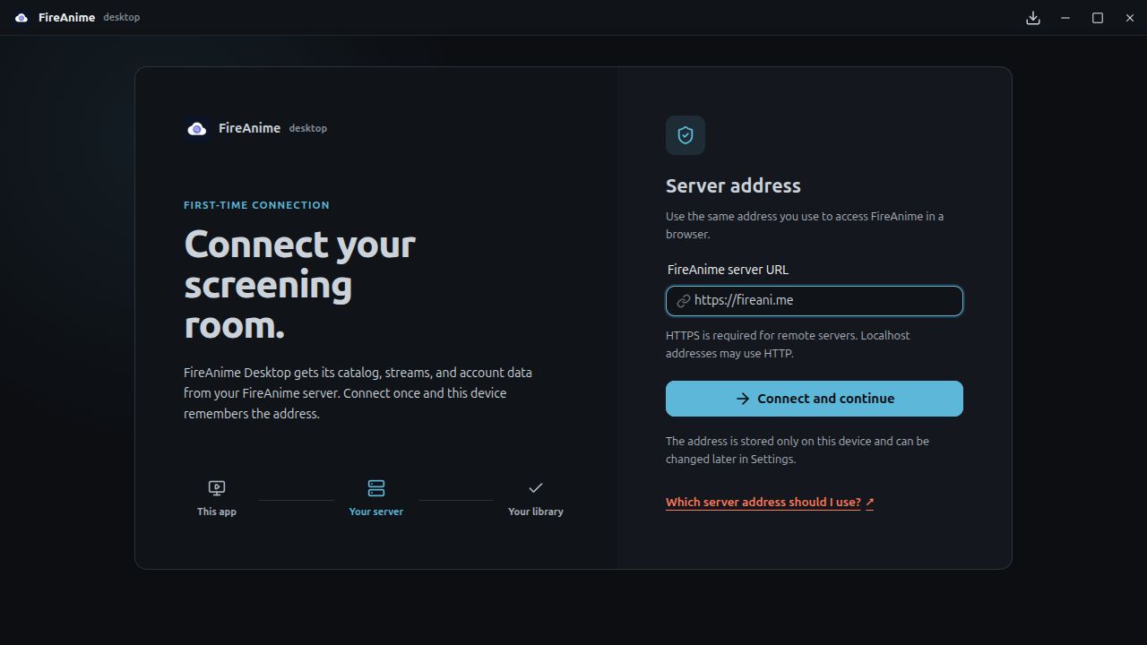Click the download icon in the title bar
Viewport: 1147px width, 645px height.
tap(1033, 18)
